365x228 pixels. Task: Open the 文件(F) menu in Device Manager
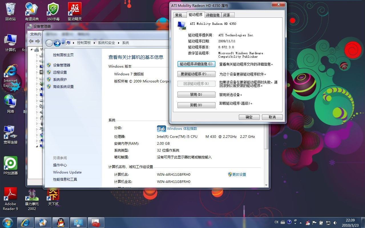pyautogui.click(x=36, y=34)
